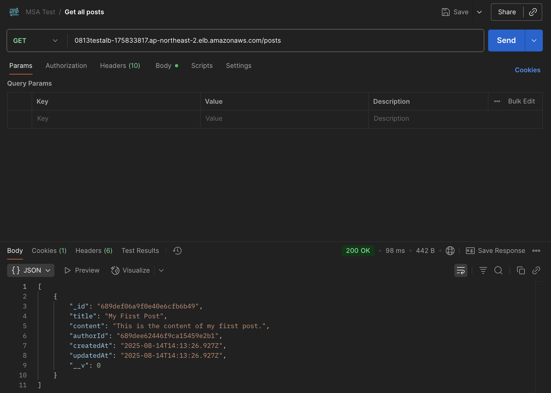Open search in response body

498,270
